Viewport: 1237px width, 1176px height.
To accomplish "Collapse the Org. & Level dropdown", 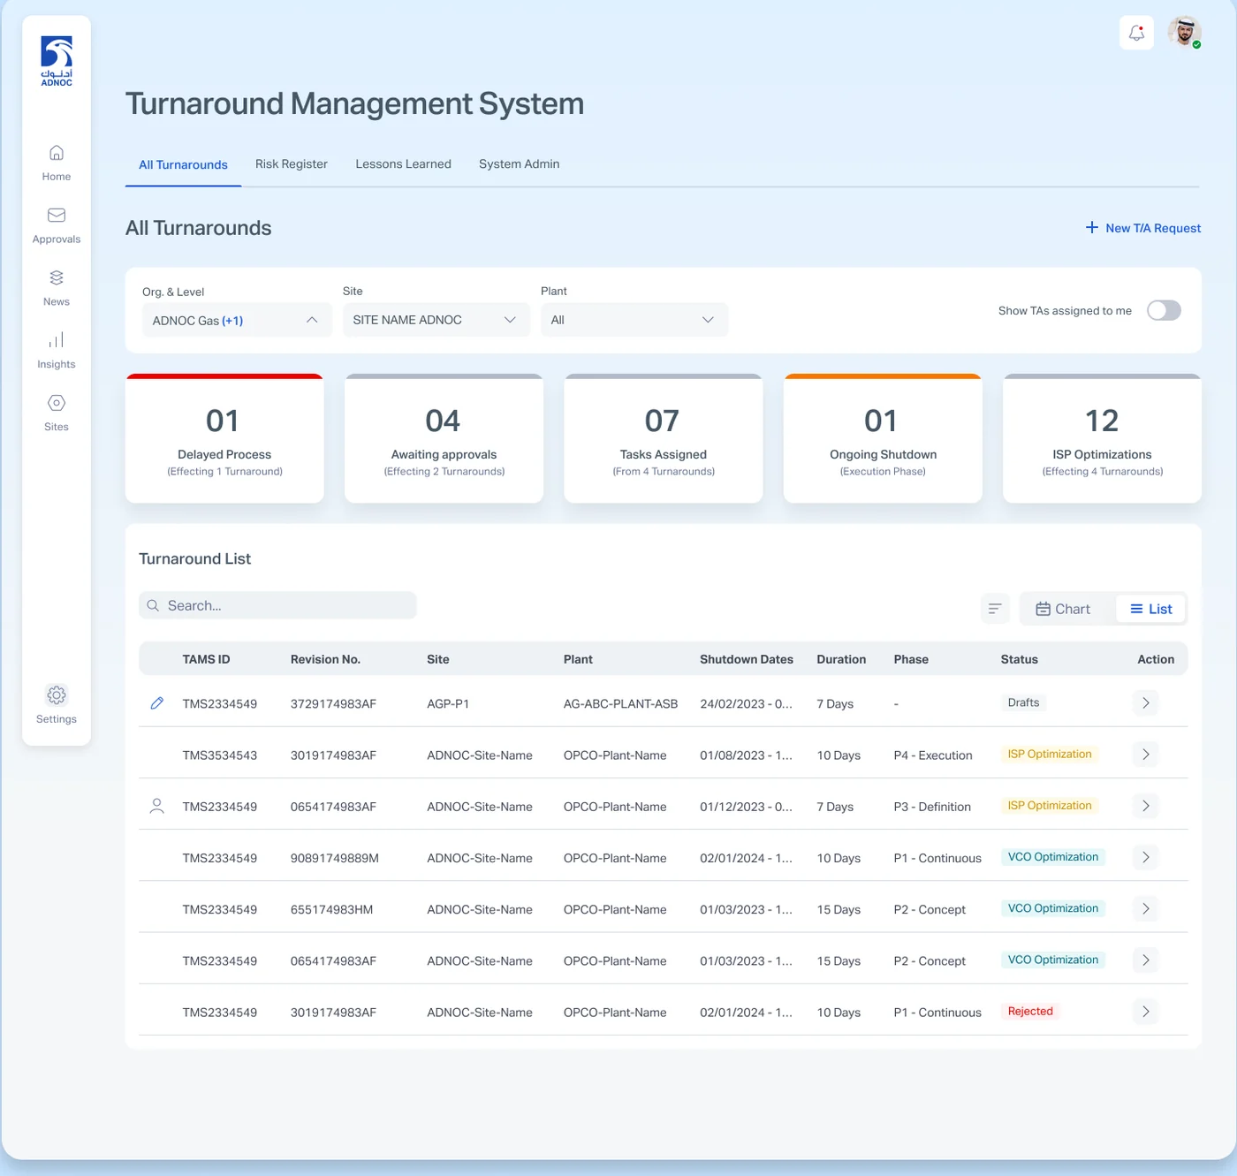I will point(237,320).
